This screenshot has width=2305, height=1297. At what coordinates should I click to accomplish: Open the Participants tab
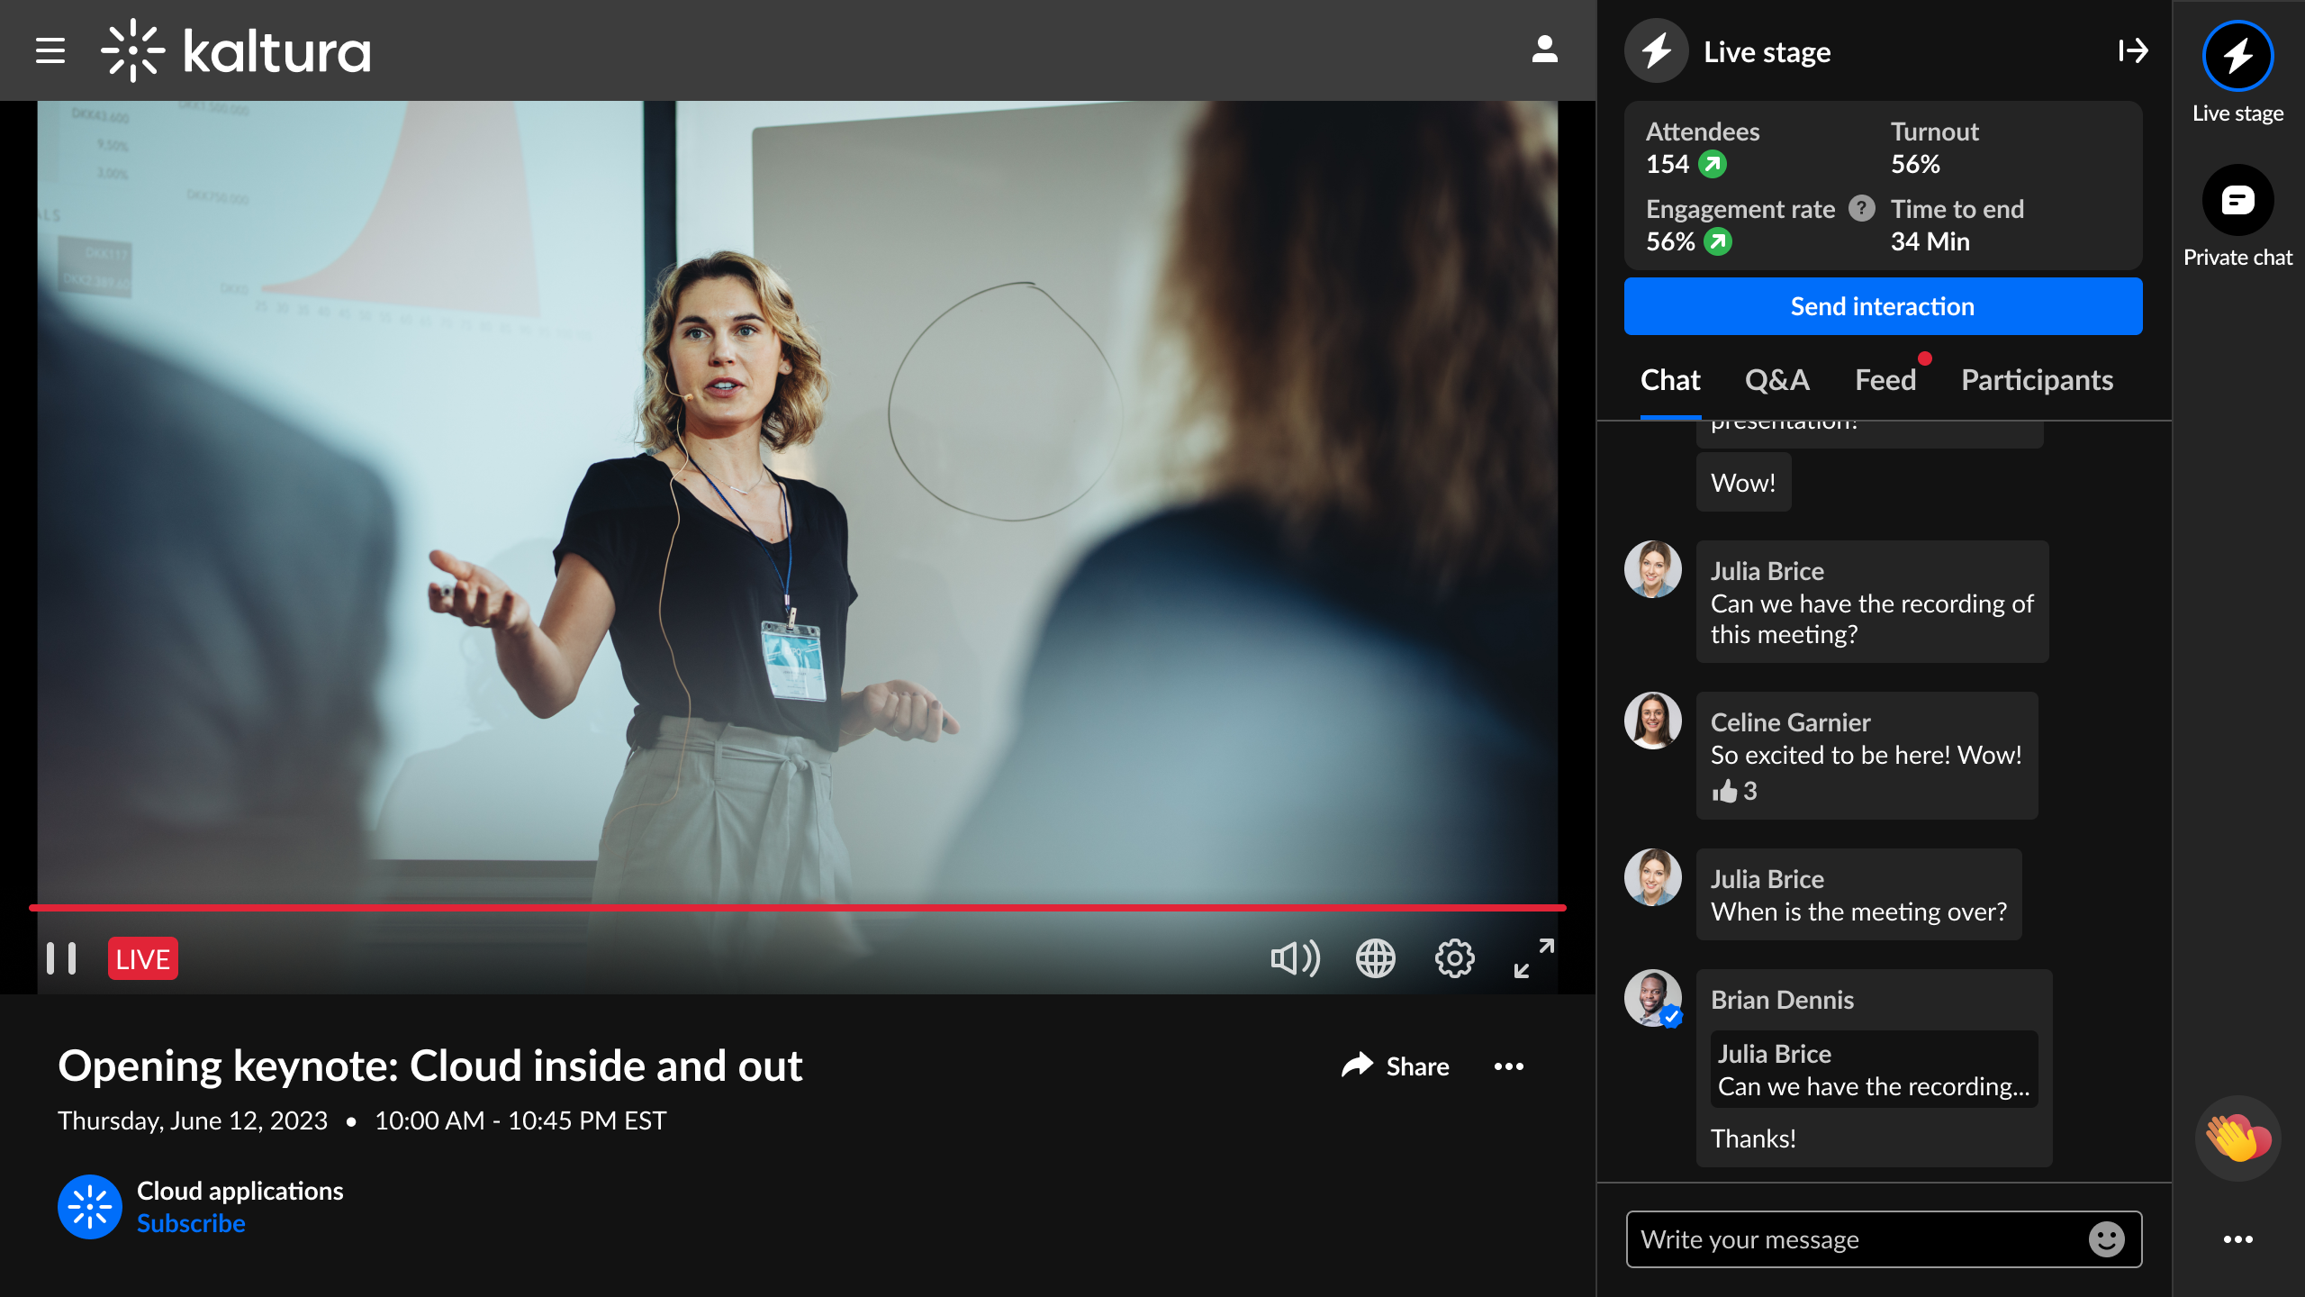tap(2037, 380)
